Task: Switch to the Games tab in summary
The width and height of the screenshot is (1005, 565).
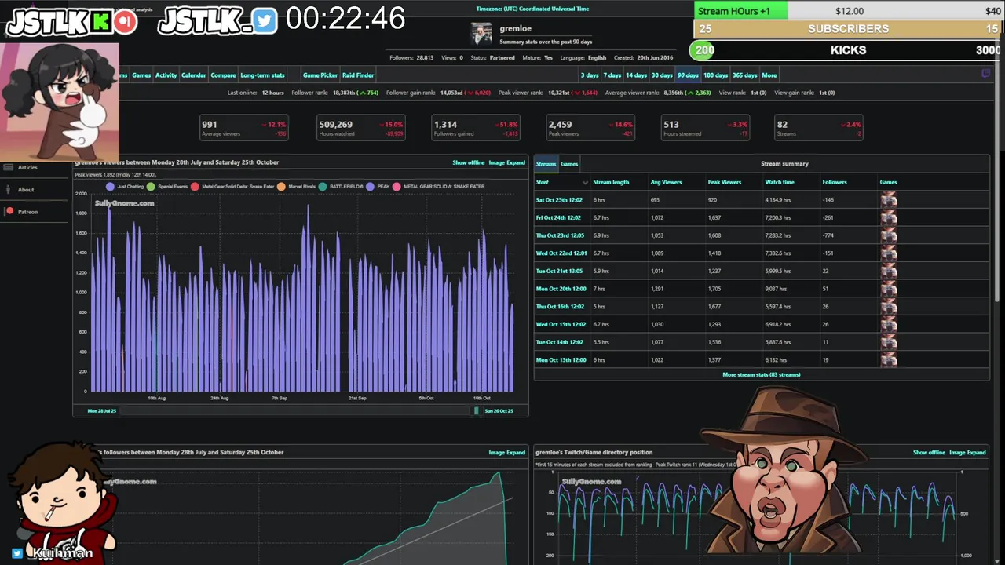Action: (569, 164)
